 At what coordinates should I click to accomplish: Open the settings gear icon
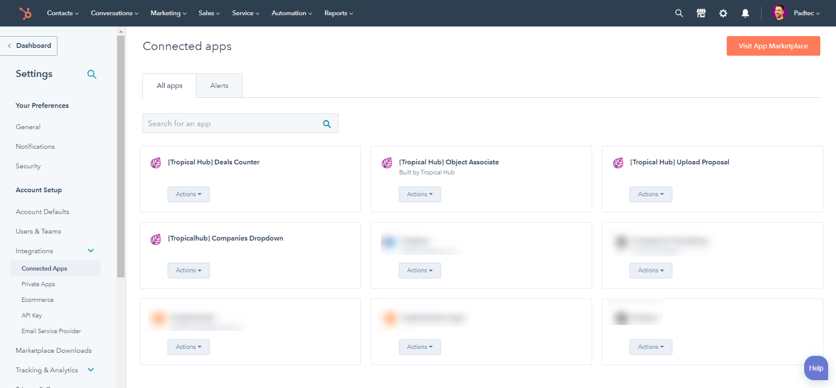tap(723, 13)
